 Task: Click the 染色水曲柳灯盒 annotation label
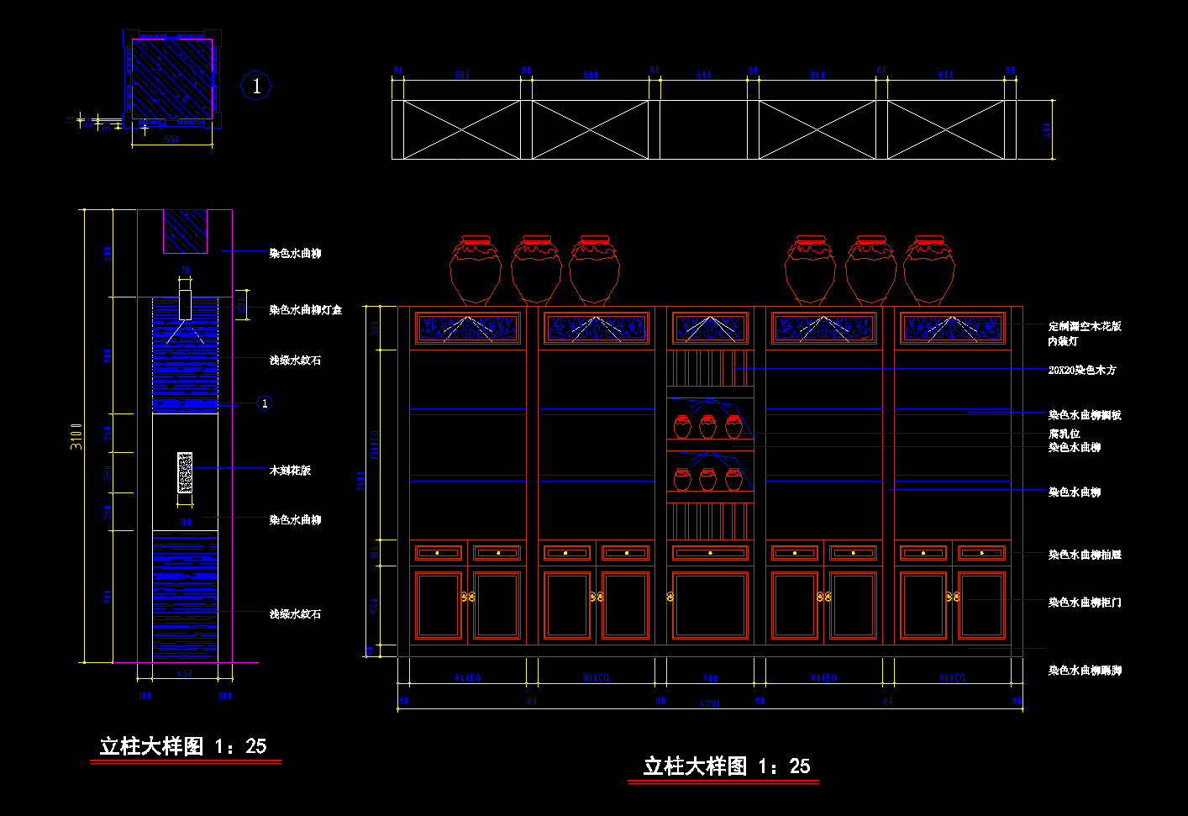[305, 310]
